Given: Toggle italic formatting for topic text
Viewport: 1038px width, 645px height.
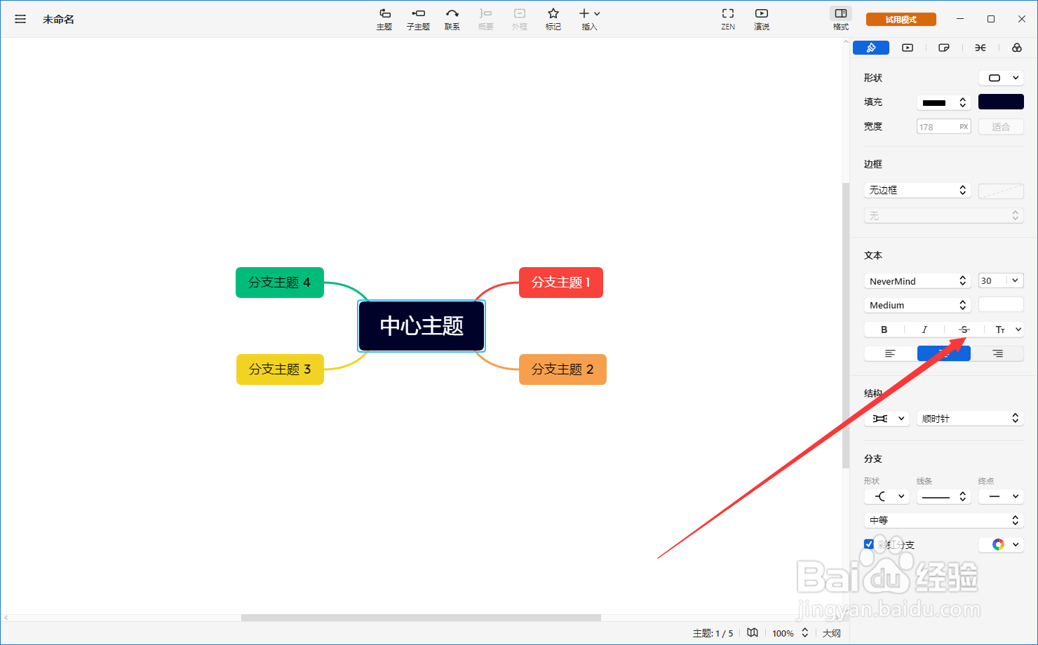Looking at the screenshot, I should click(924, 329).
